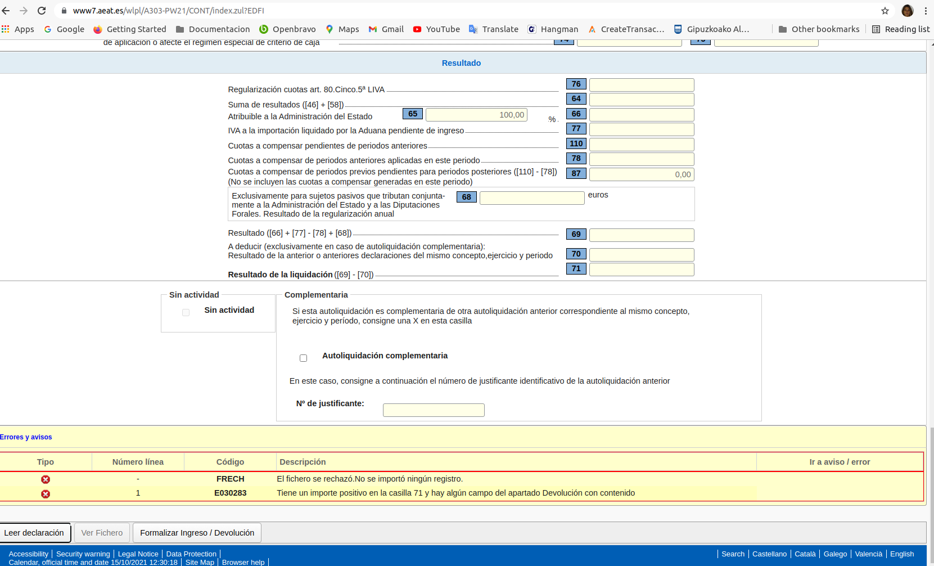
Task: Enable the Autoliquidación complementaria checkbox
Action: (x=304, y=358)
